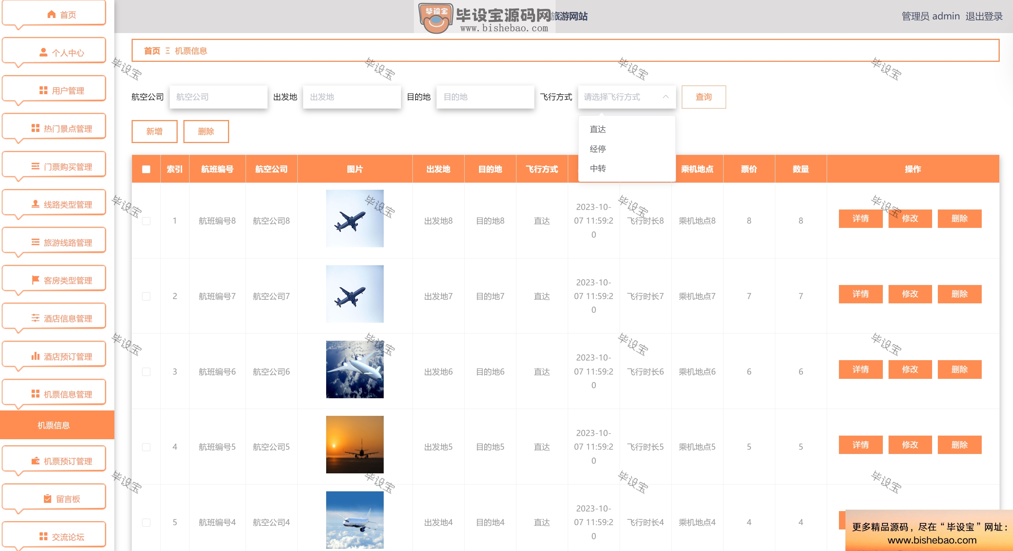1013x551 pixels.
Task: Click the 管理员 admin label
Action: click(x=930, y=16)
